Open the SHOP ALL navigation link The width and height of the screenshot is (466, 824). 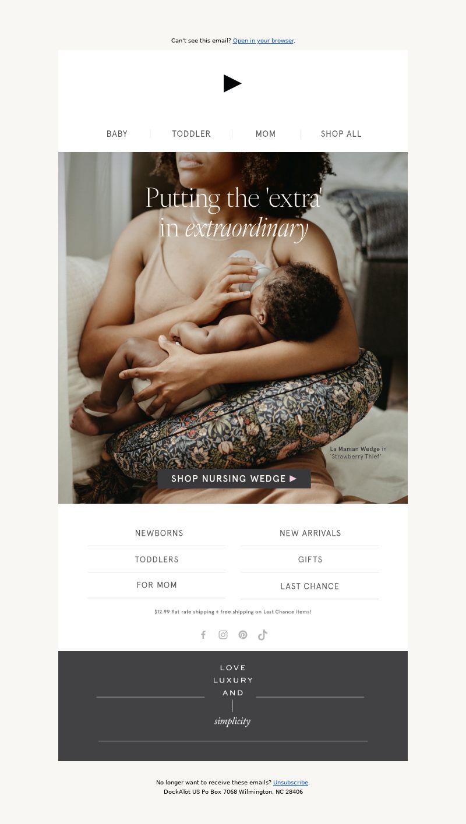pyautogui.click(x=341, y=134)
